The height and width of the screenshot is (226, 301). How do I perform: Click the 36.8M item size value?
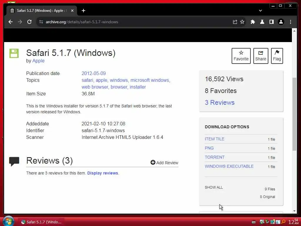(88, 94)
